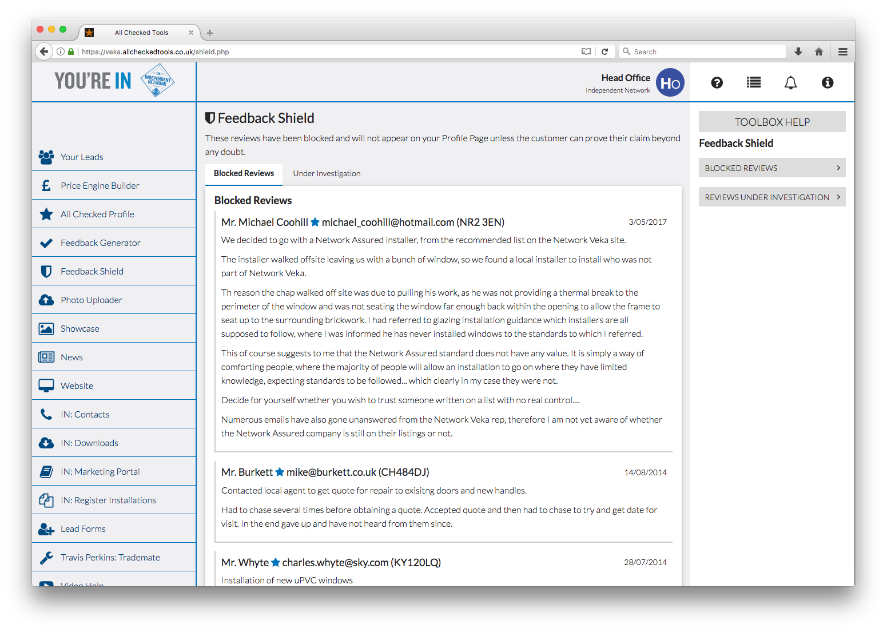Click the Photo Uploader cloud icon
Screen dimensions: 887x632
[x=46, y=300]
